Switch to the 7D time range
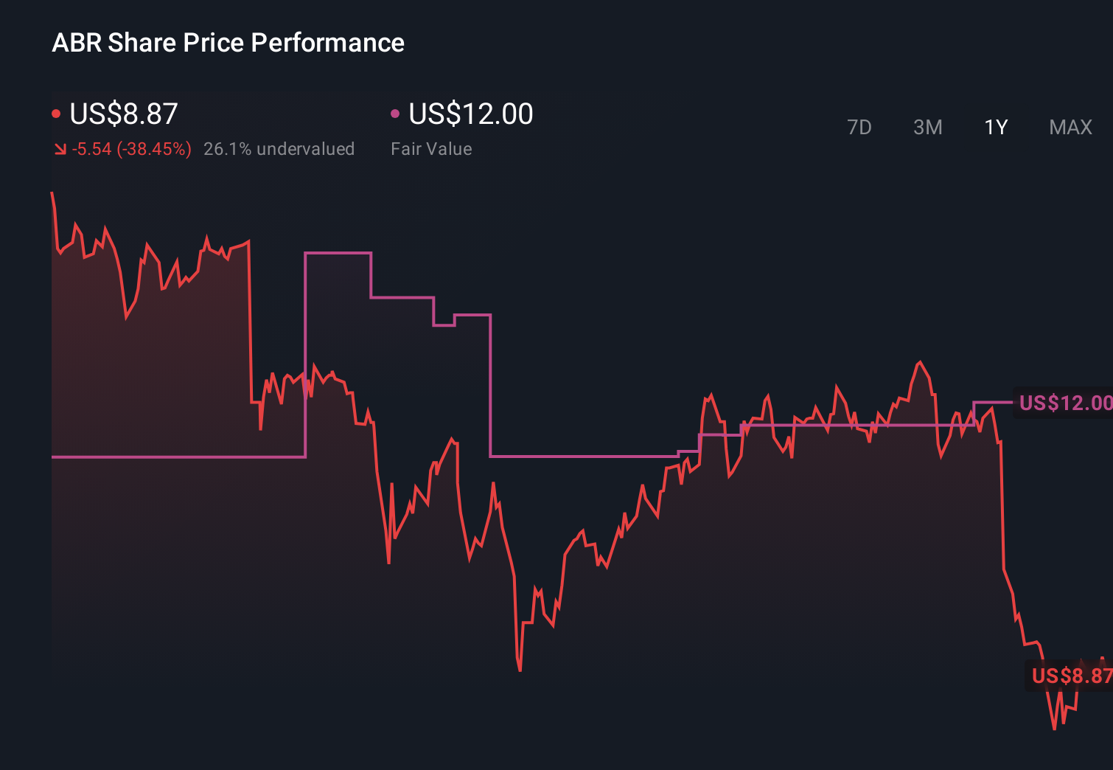The image size is (1113, 770). 859,128
